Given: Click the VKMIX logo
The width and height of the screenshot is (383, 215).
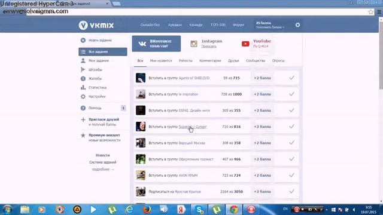Looking at the screenshot, I should point(96,25).
